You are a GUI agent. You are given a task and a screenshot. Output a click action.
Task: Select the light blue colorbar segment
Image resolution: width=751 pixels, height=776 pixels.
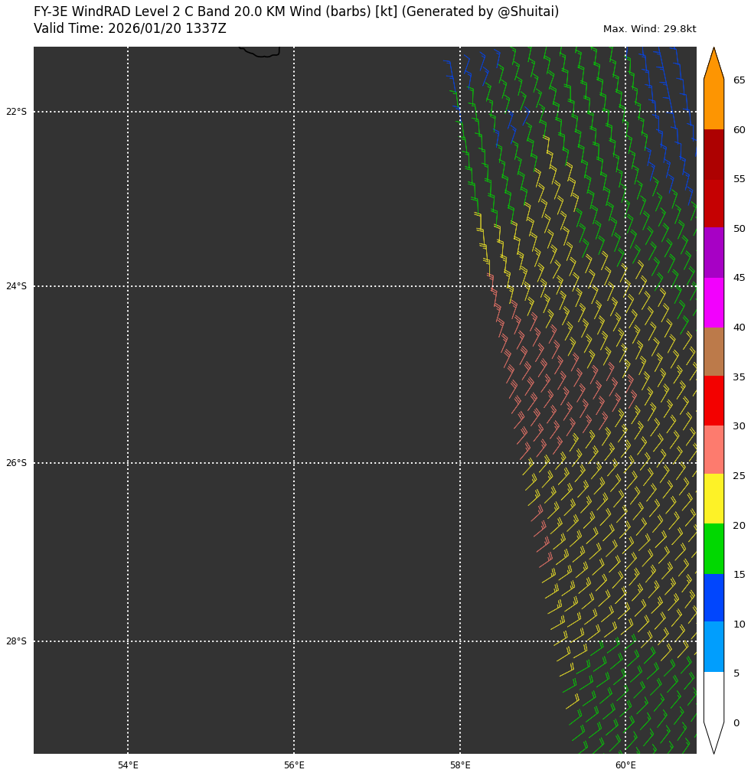tap(713, 647)
